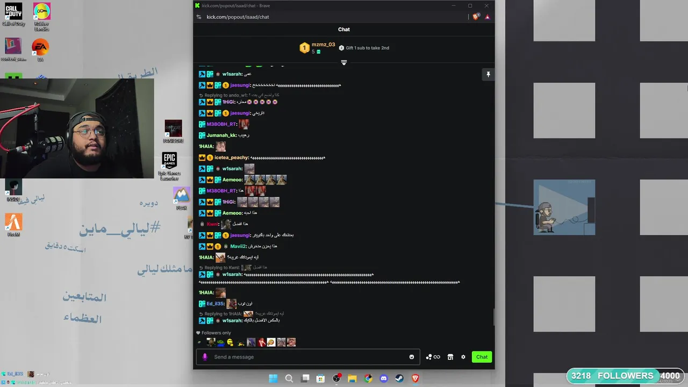The width and height of the screenshot is (688, 387).
Task: Open chat settings gear icon
Action: (x=463, y=357)
